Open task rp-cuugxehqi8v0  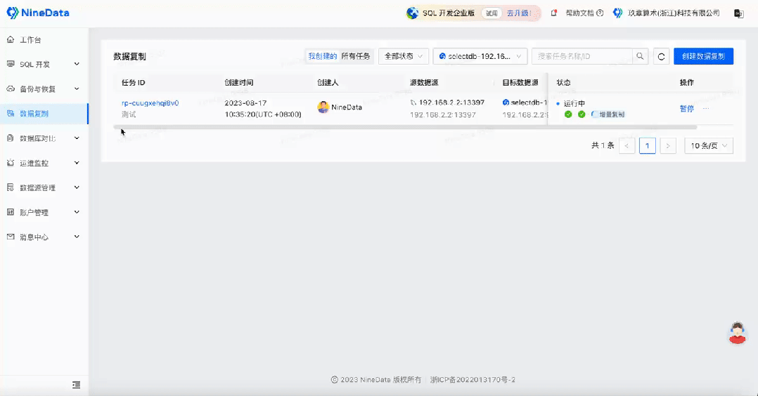pyautogui.click(x=150, y=103)
